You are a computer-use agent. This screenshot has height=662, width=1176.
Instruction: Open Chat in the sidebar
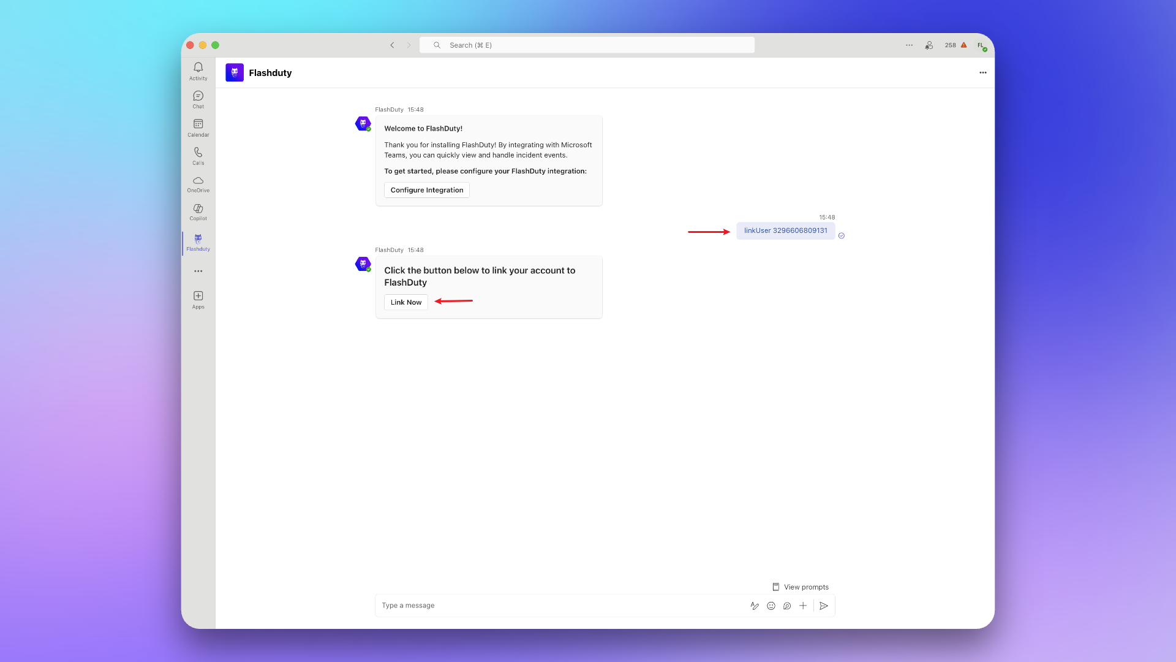pyautogui.click(x=198, y=99)
